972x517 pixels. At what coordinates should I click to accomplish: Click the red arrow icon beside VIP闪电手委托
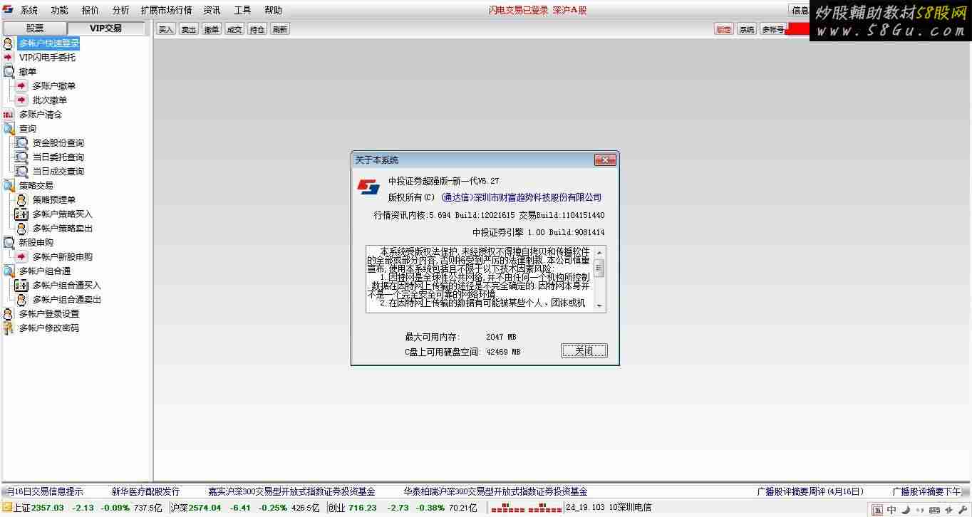(x=9, y=58)
